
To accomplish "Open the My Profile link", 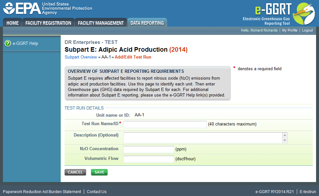I will 290,31.
